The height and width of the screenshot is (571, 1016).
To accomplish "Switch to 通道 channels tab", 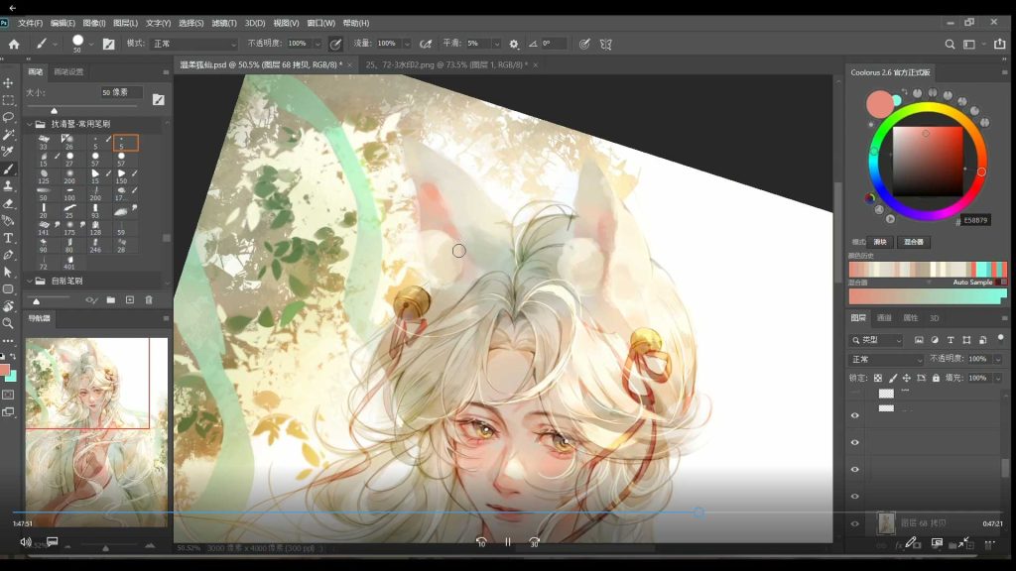I will click(884, 318).
